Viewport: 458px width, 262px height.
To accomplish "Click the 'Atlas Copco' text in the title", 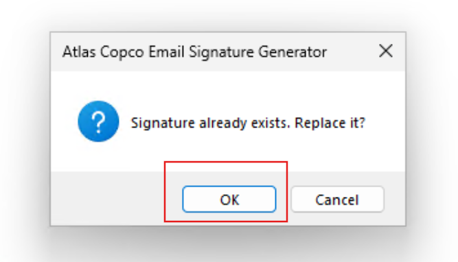I will pos(103,52).
